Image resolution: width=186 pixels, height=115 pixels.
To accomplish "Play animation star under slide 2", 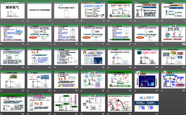I will point(28,21).
